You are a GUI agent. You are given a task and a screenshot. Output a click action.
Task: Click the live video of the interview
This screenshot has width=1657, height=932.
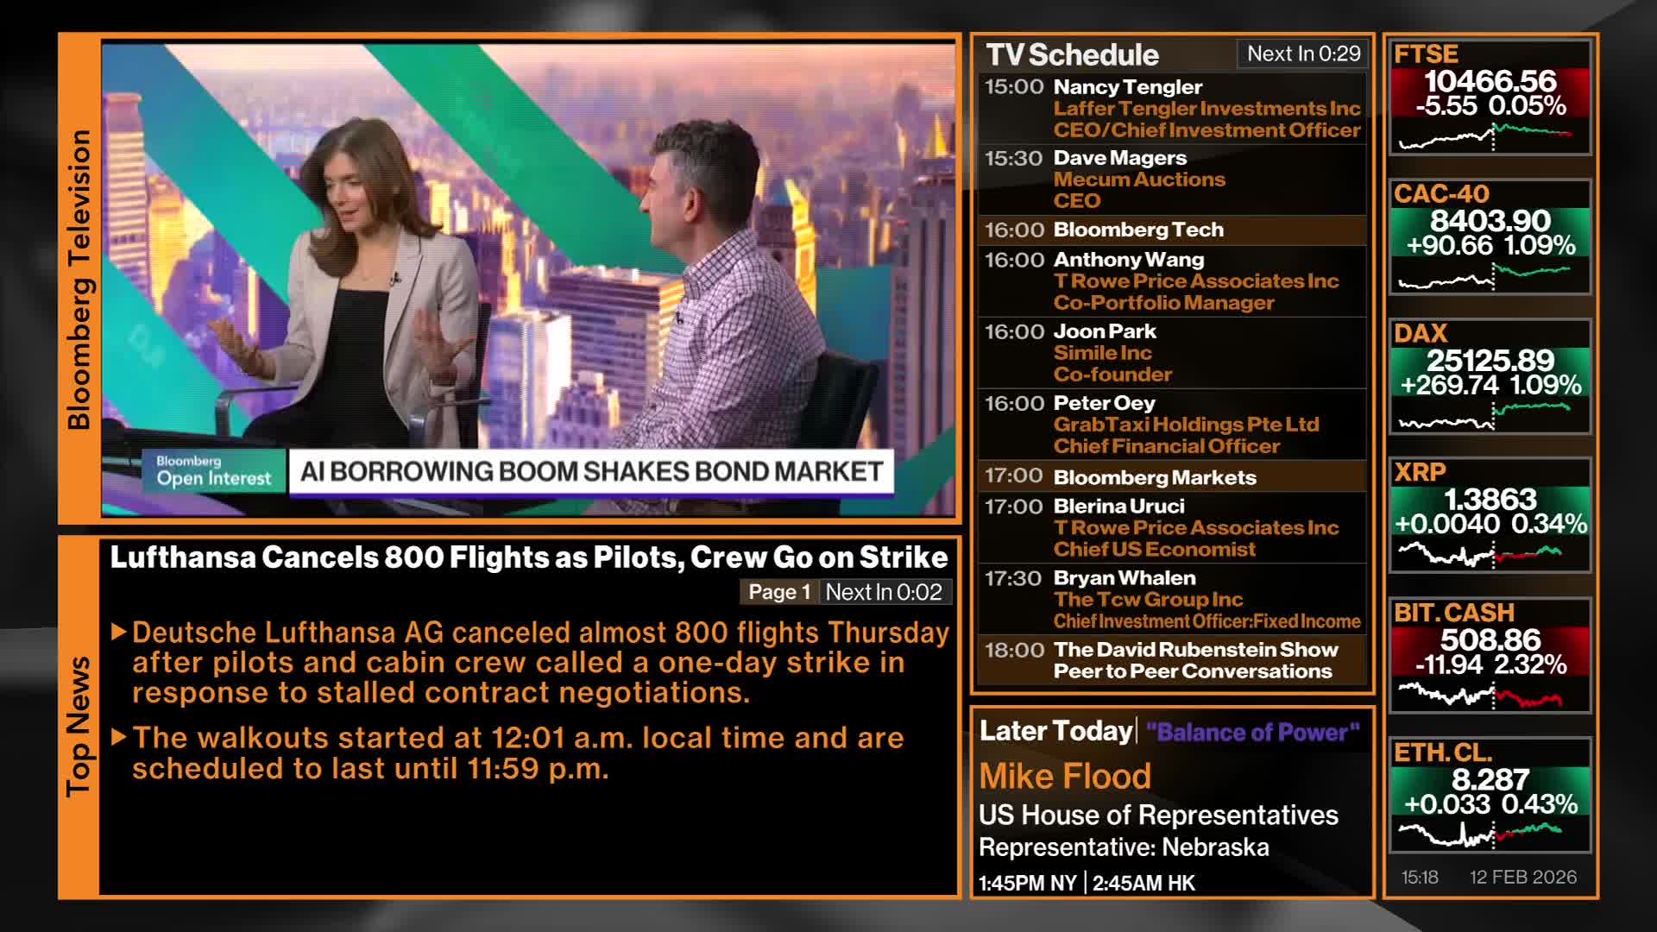coord(528,259)
